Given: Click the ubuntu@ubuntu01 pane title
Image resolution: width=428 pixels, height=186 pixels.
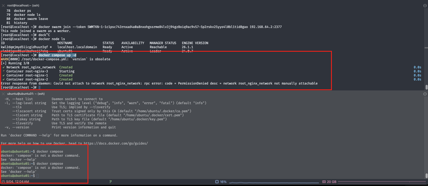Looking at the screenshot, I should 26,94.
